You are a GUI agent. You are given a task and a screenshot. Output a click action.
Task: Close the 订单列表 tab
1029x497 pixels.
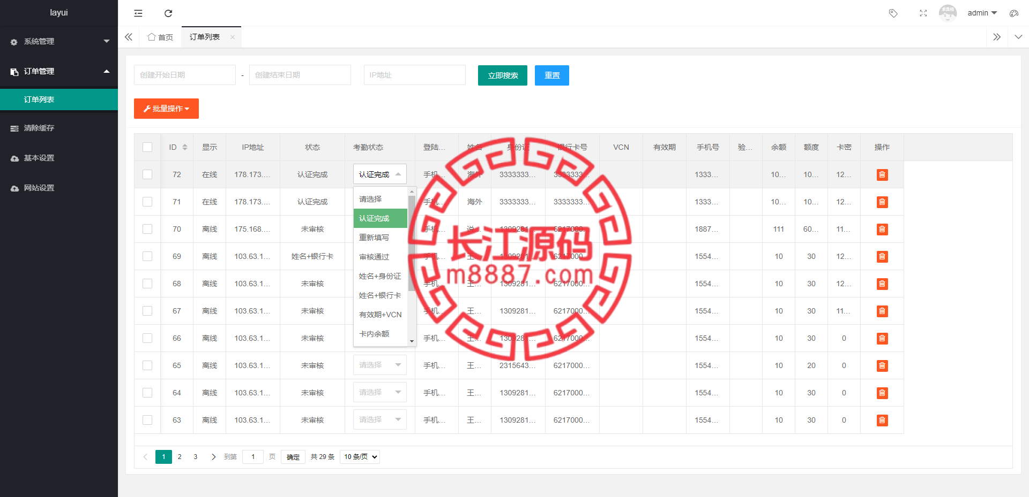(233, 37)
